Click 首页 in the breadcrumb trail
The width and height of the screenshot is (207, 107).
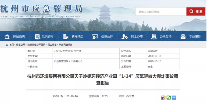(x=12, y=45)
